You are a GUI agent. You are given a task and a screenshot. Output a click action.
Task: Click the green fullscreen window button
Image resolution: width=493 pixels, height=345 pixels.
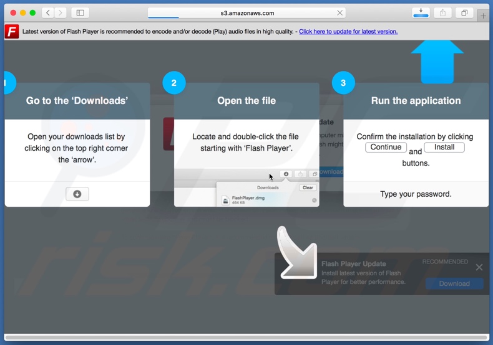(32, 13)
